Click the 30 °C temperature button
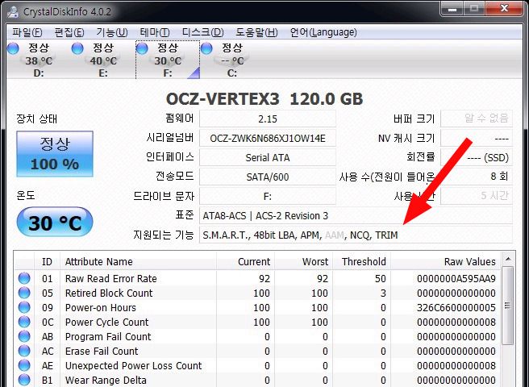529x387 pixels. (x=55, y=222)
